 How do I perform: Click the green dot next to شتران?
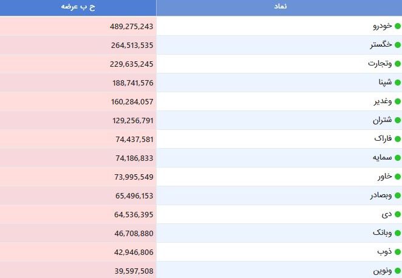click(397, 120)
